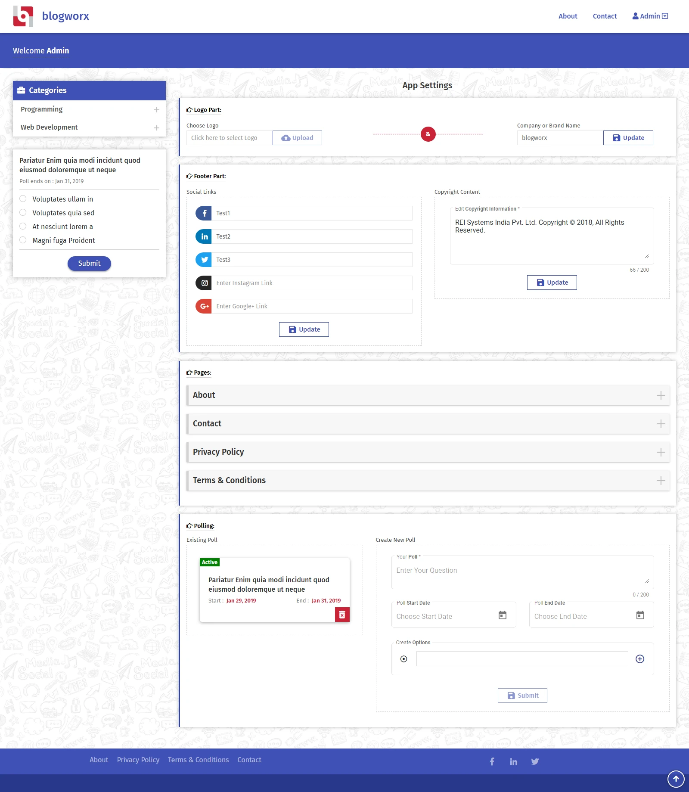This screenshot has width=689, height=792.
Task: Submit the sidebar poll vote
Action: 89,264
